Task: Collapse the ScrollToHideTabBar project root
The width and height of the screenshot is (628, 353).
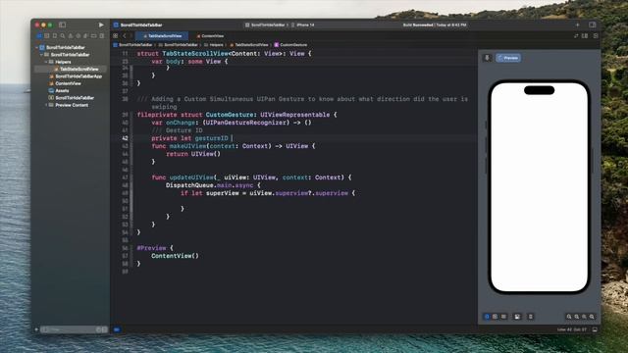Action: coord(36,47)
